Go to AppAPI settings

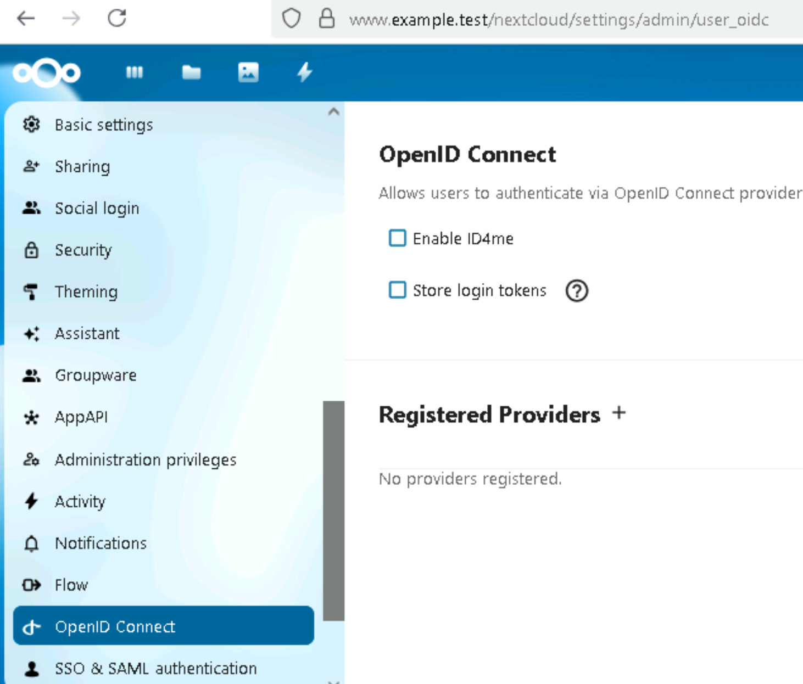[x=163, y=417]
